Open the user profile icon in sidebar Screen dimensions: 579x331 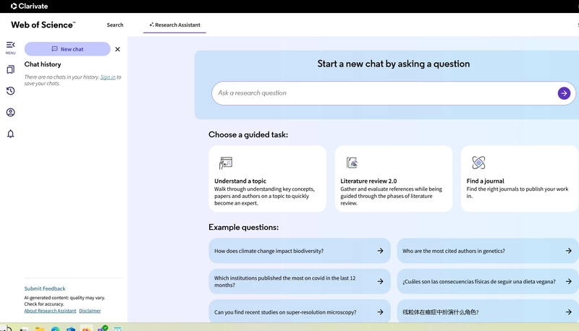tap(10, 112)
